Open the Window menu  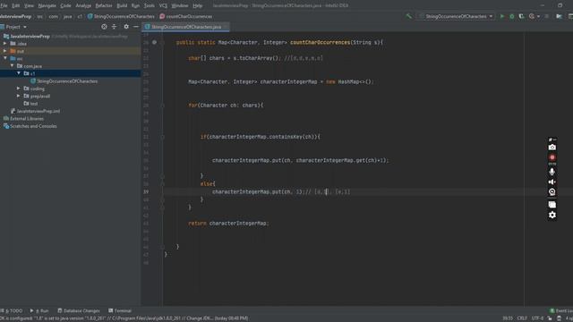click(180, 5)
